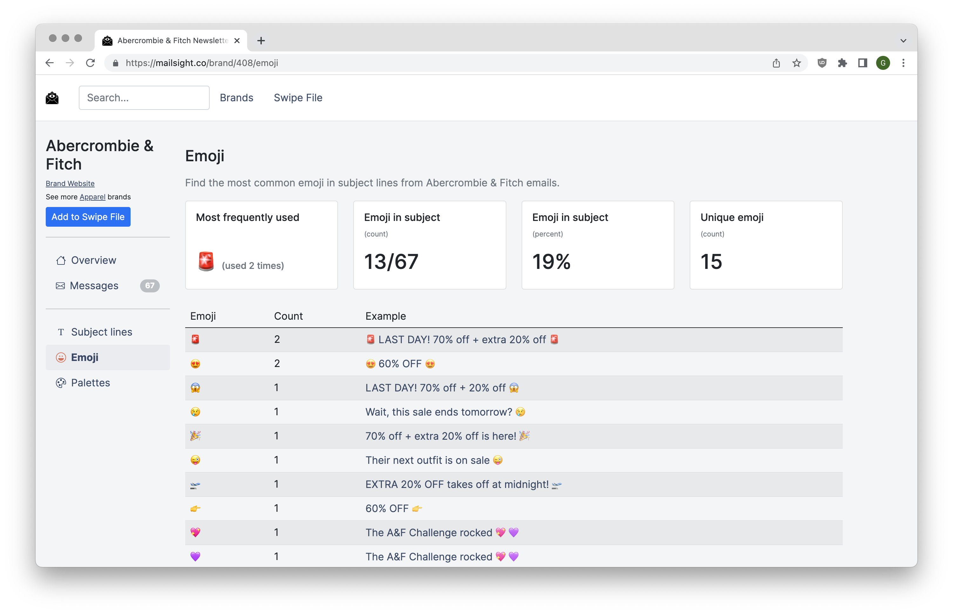Click 'Their next outfit is on sale' example
Screen dimensions: 953x614
pyautogui.click(x=434, y=460)
